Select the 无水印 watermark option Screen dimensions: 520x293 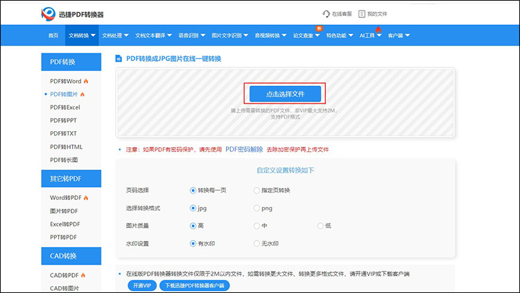point(257,244)
